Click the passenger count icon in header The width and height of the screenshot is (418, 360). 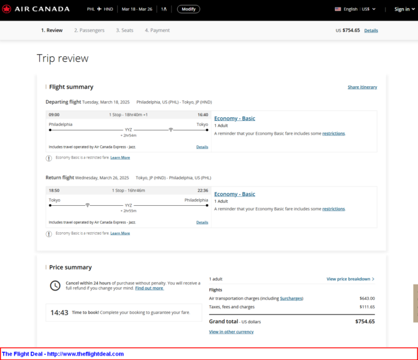tap(163, 9)
